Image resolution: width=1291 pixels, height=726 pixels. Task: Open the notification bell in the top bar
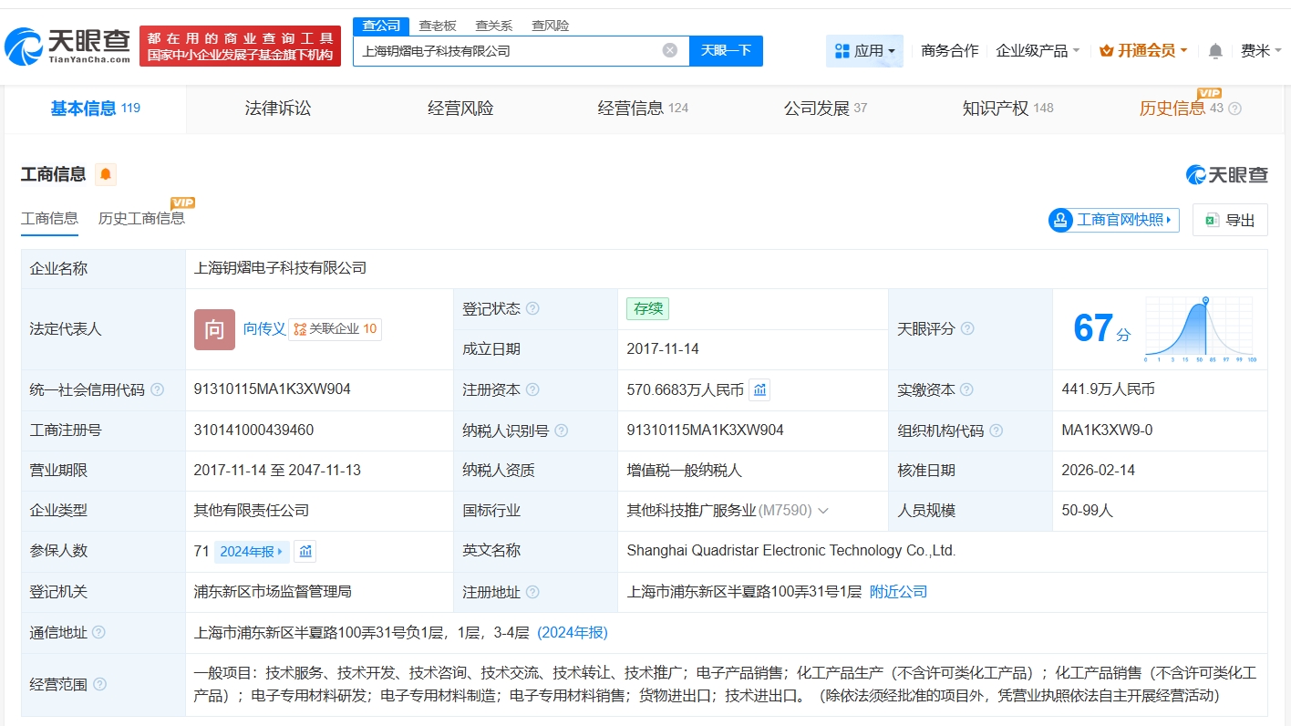tap(1214, 51)
